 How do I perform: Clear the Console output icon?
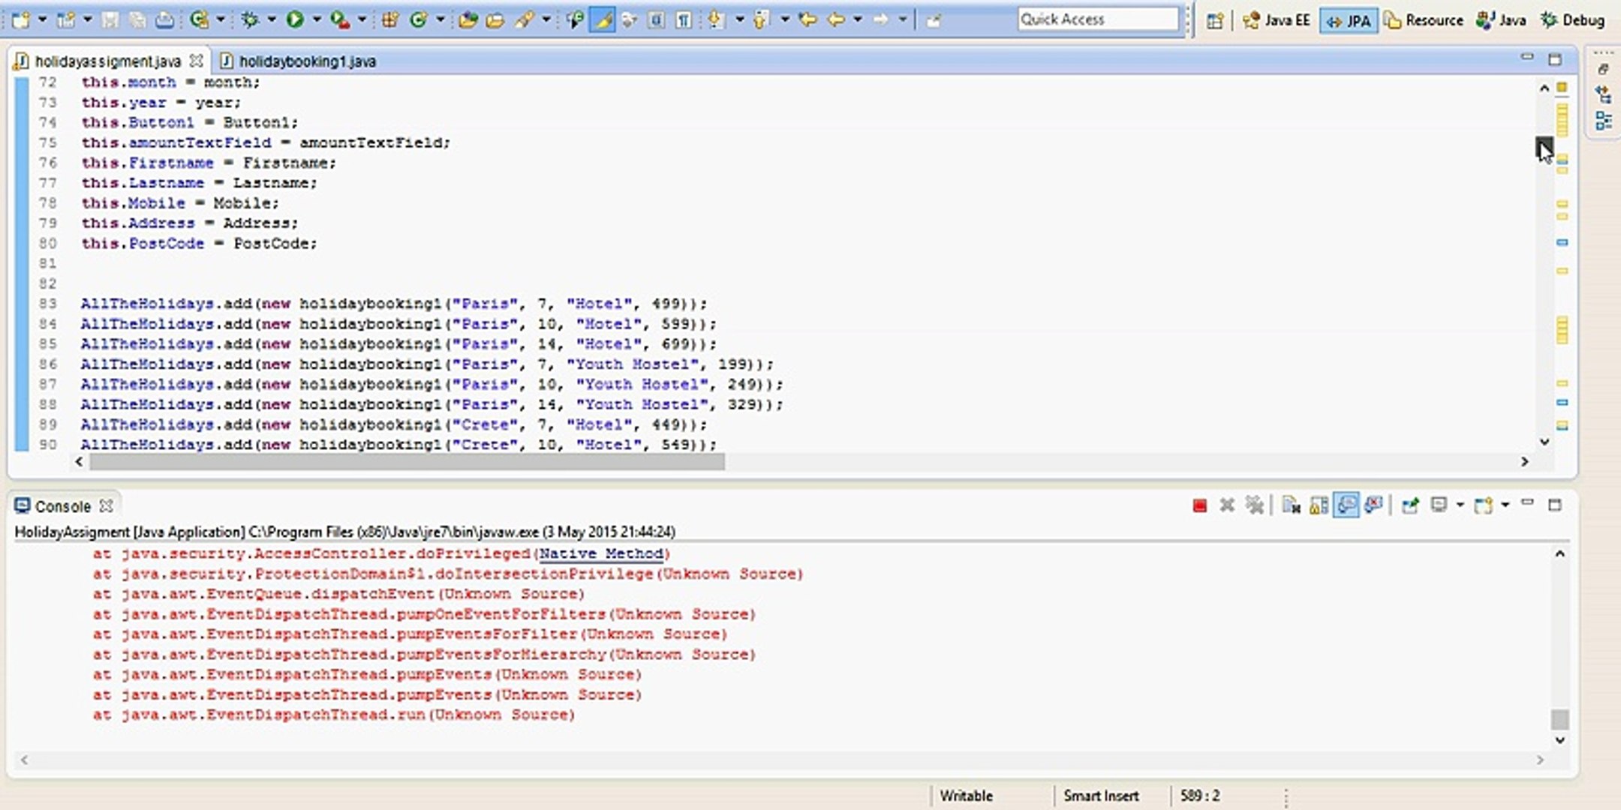pos(1291,505)
